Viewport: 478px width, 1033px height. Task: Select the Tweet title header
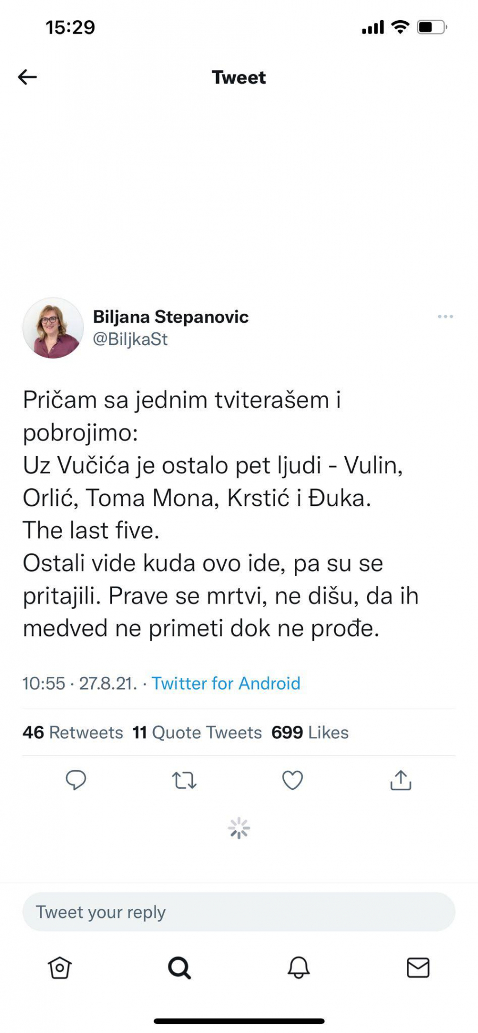point(238,77)
